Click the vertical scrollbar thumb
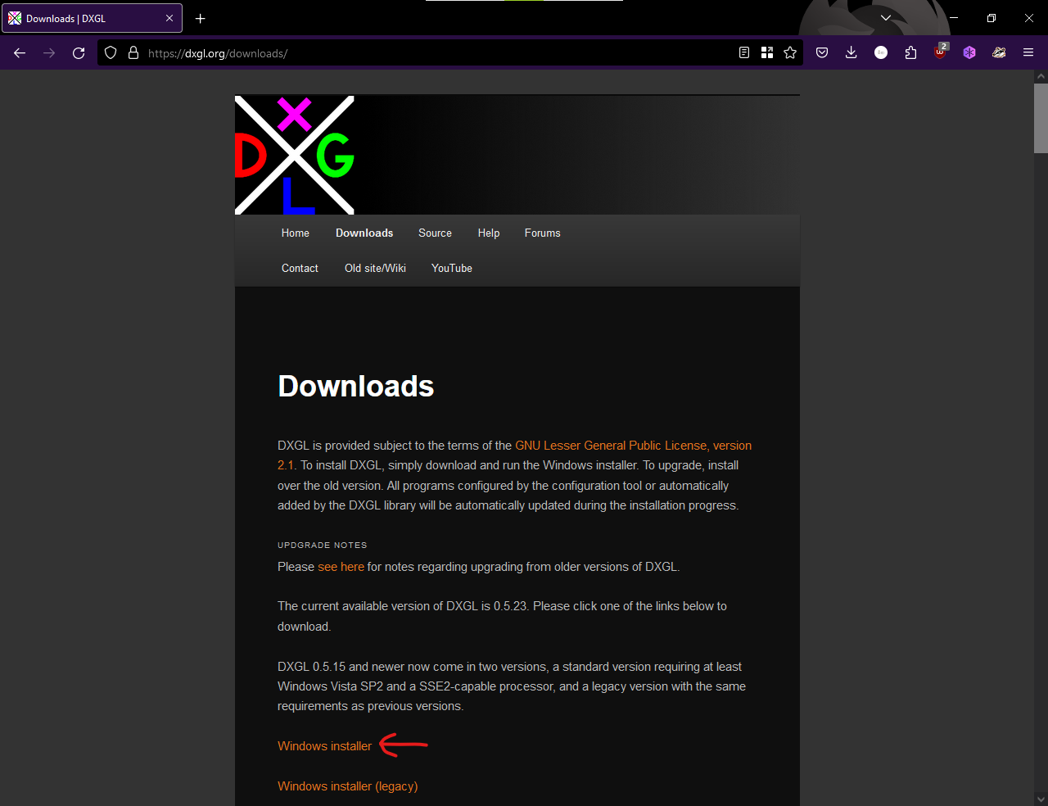Viewport: 1048px width, 806px height. [x=1041, y=118]
